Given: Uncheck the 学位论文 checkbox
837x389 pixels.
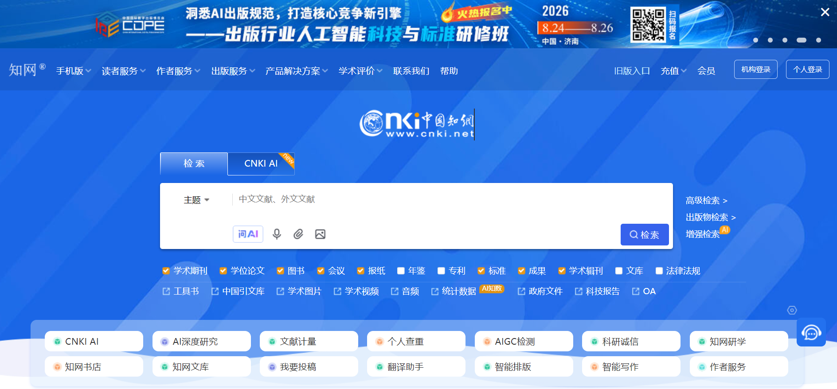Looking at the screenshot, I should coord(223,271).
